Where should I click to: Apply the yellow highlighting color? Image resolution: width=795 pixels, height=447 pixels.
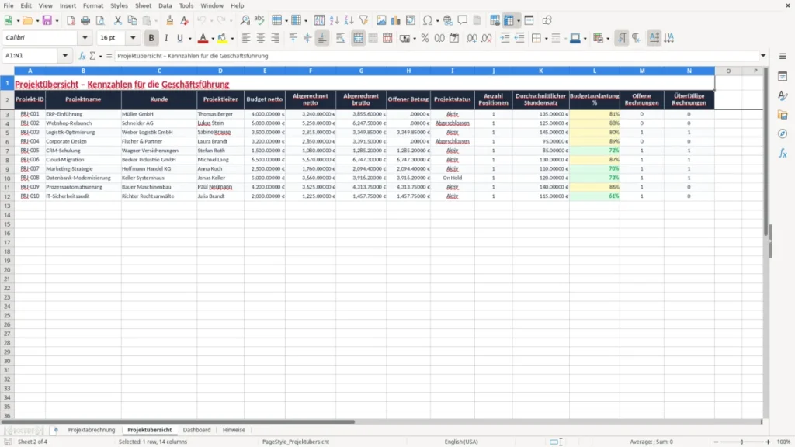pos(222,38)
